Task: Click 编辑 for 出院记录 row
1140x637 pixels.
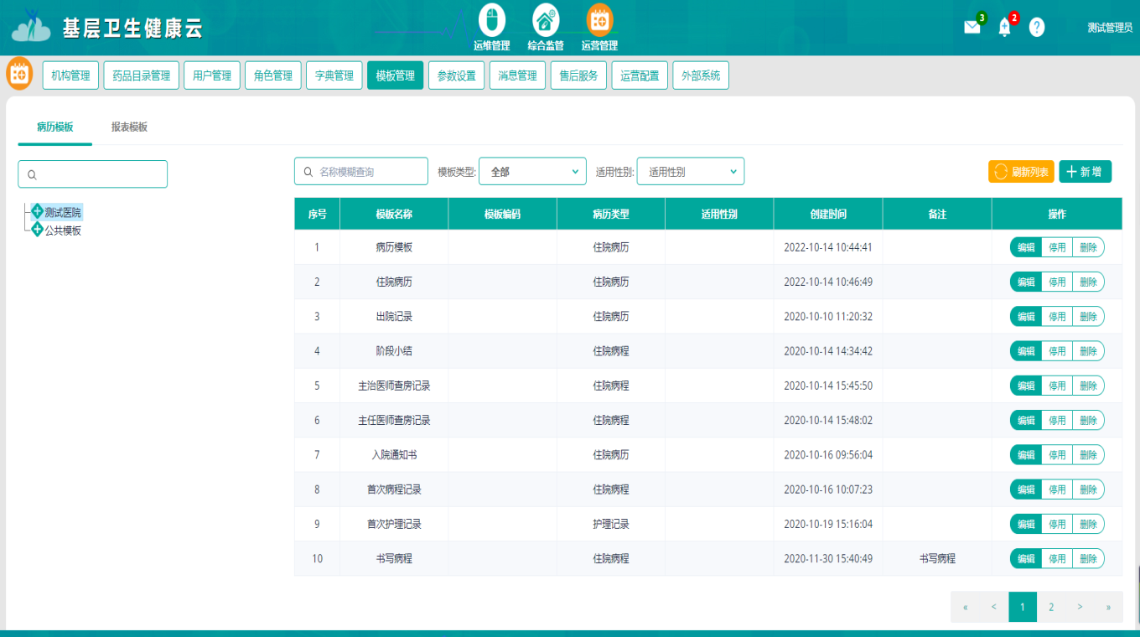Action: pyautogui.click(x=1026, y=317)
